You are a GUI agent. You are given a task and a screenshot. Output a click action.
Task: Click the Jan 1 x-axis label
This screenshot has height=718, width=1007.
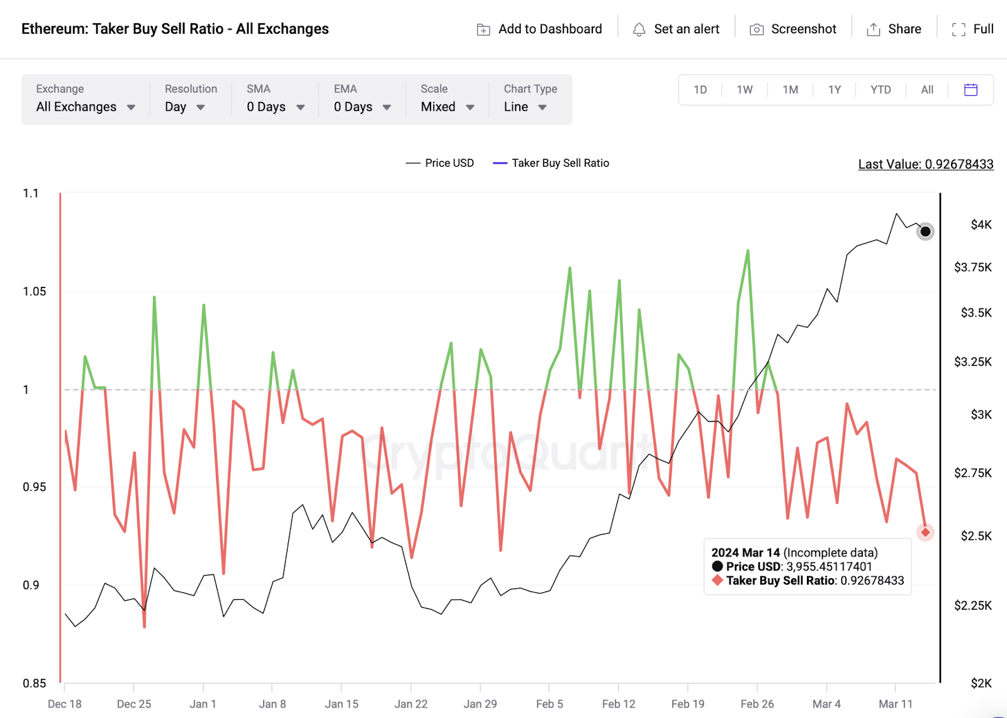pos(203,704)
